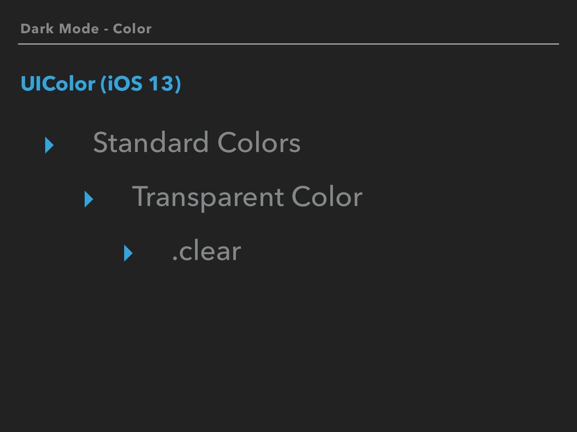Click the word Transparent in second bullet
The image size is (577, 432).
pyautogui.click(x=208, y=198)
